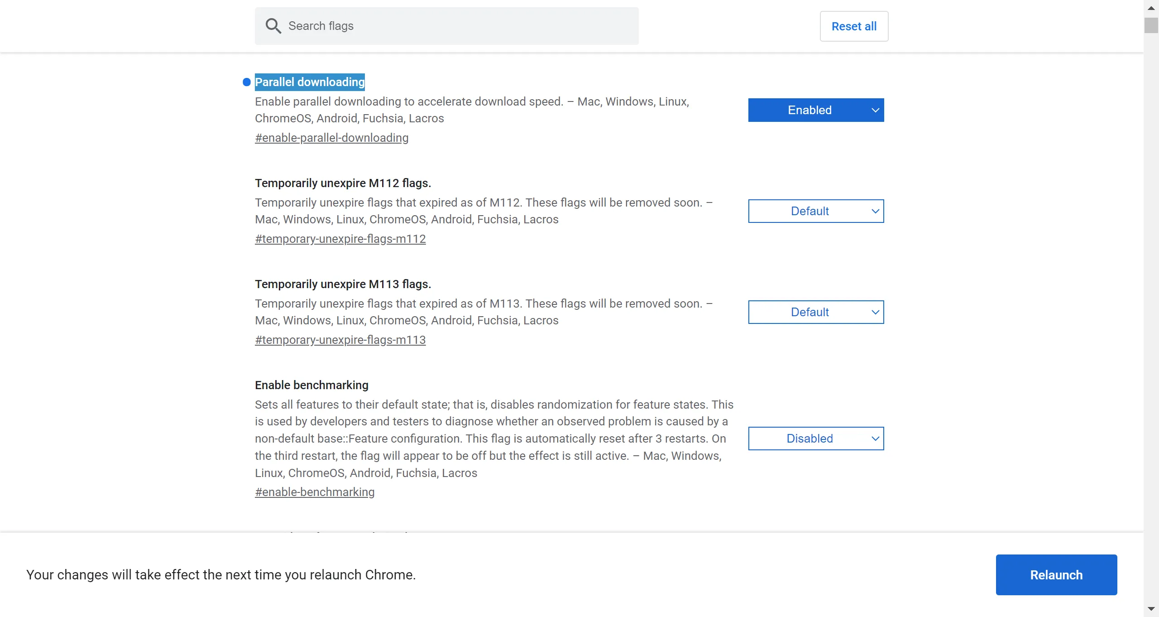Image resolution: width=1159 pixels, height=617 pixels.
Task: Click chevron arrow on Disabled benchmarking dropdown
Action: click(x=875, y=439)
